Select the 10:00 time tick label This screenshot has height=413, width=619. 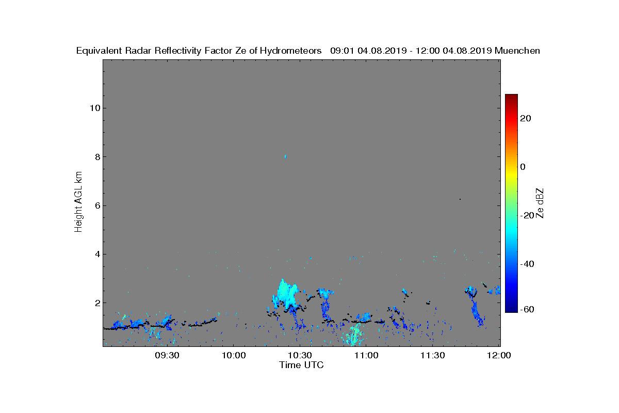[x=234, y=355]
